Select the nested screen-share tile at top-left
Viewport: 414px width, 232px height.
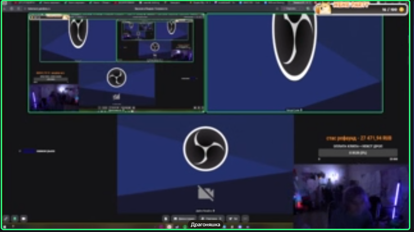click(116, 63)
